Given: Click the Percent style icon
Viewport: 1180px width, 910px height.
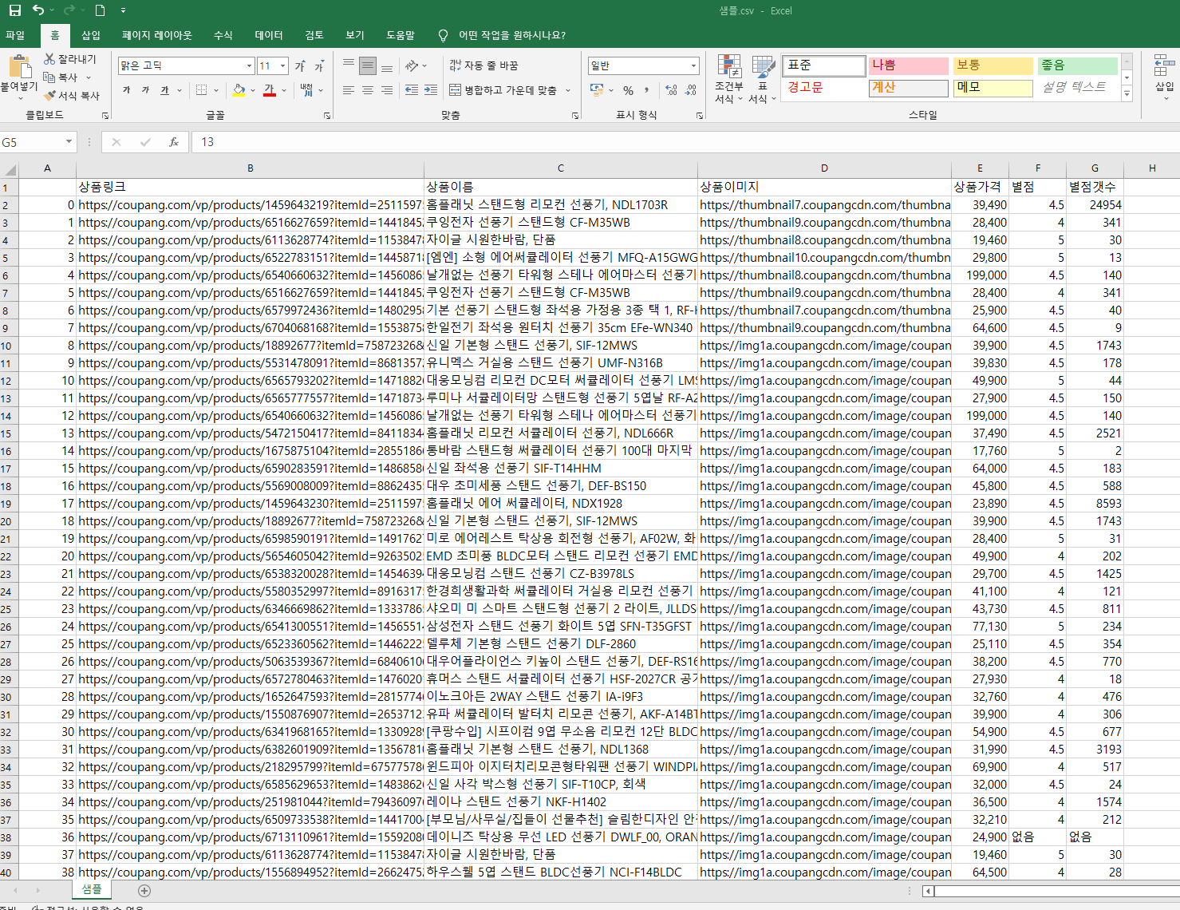Looking at the screenshot, I should [628, 90].
